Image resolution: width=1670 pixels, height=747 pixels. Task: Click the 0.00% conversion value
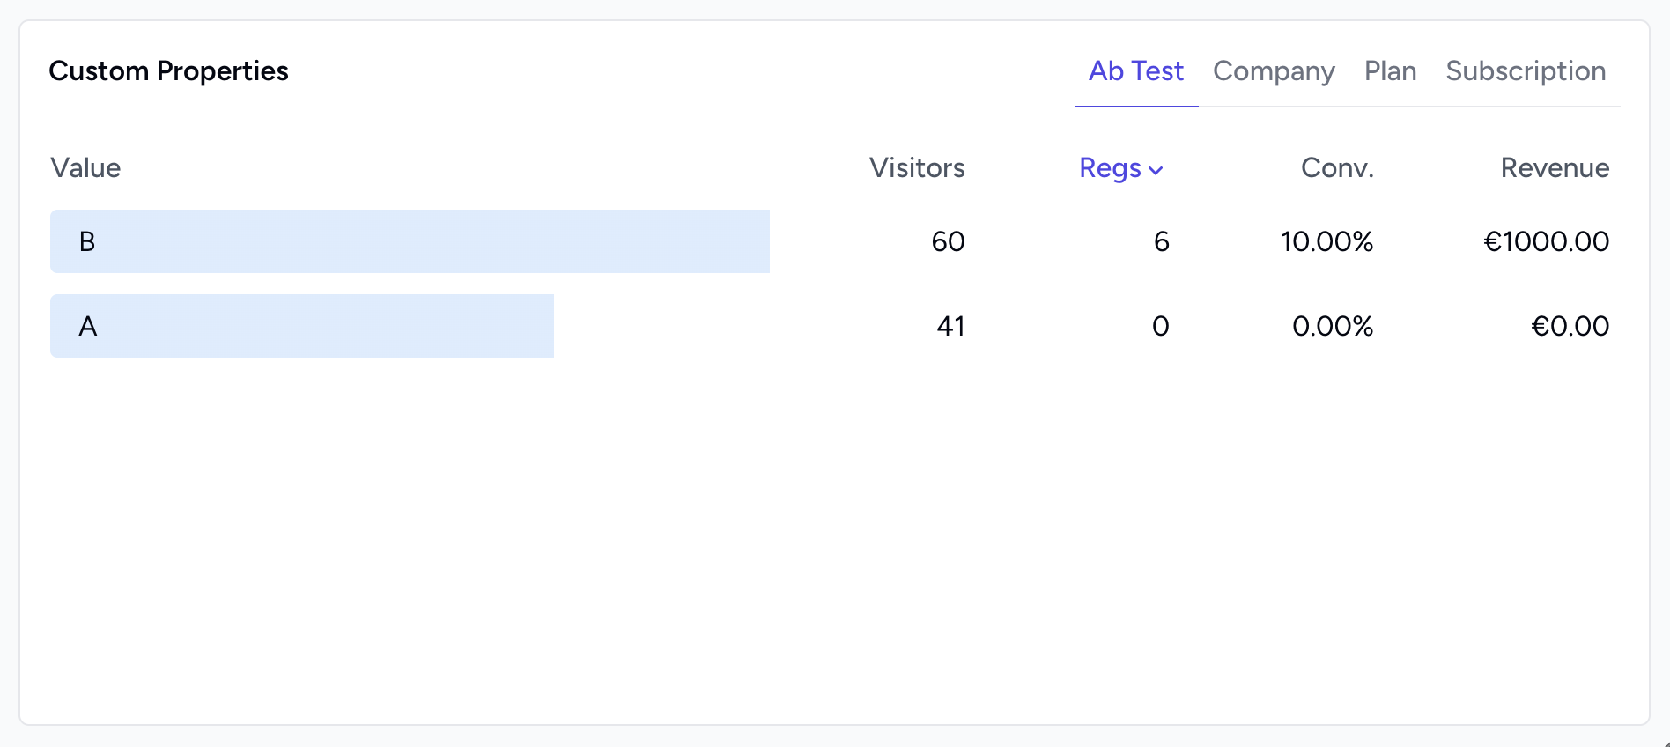click(x=1333, y=326)
